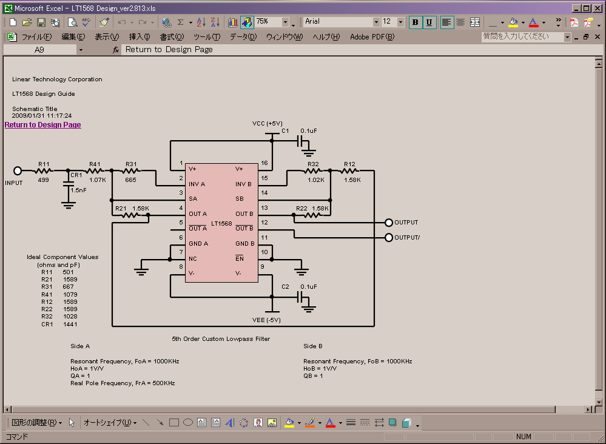The image size is (606, 444).
Task: Insert Clip Art from drawing toolbar
Action: coord(258,422)
